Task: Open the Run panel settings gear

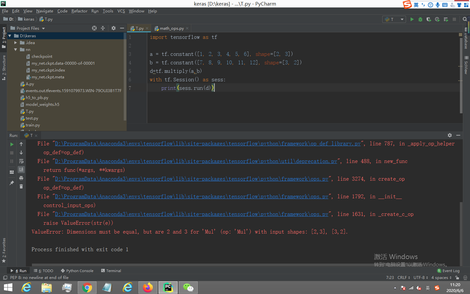Action: 450,135
